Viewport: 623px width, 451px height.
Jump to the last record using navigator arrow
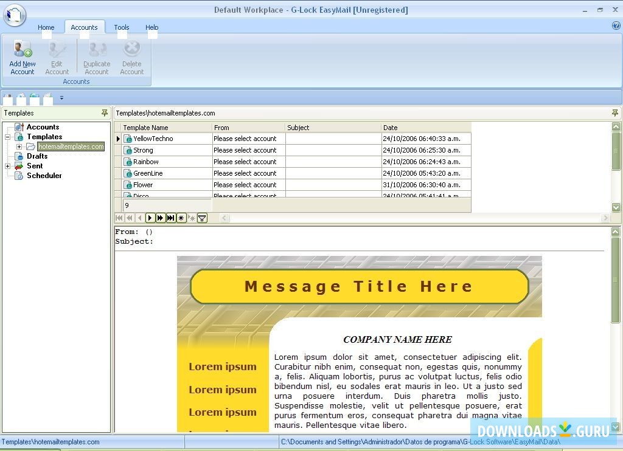pyautogui.click(x=171, y=218)
